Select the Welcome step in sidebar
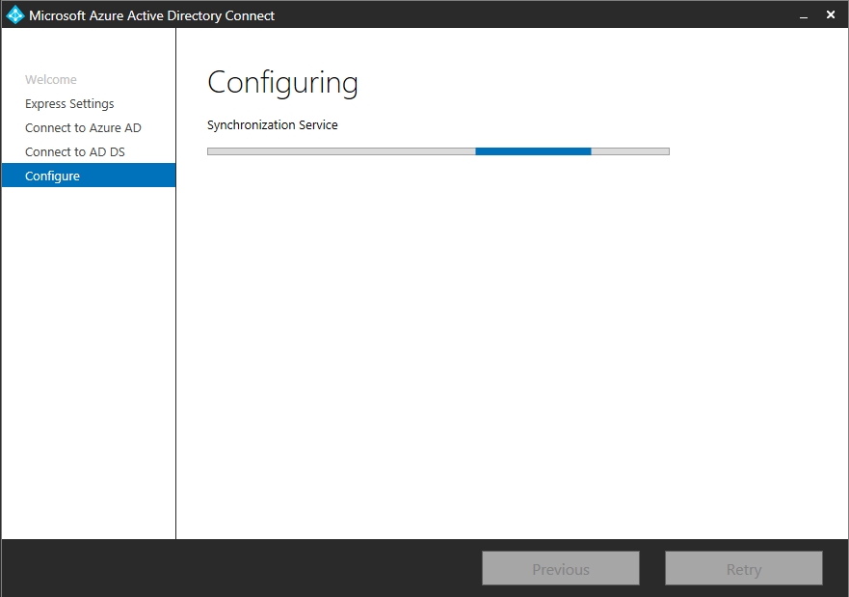Image resolution: width=849 pixels, height=597 pixels. [51, 80]
